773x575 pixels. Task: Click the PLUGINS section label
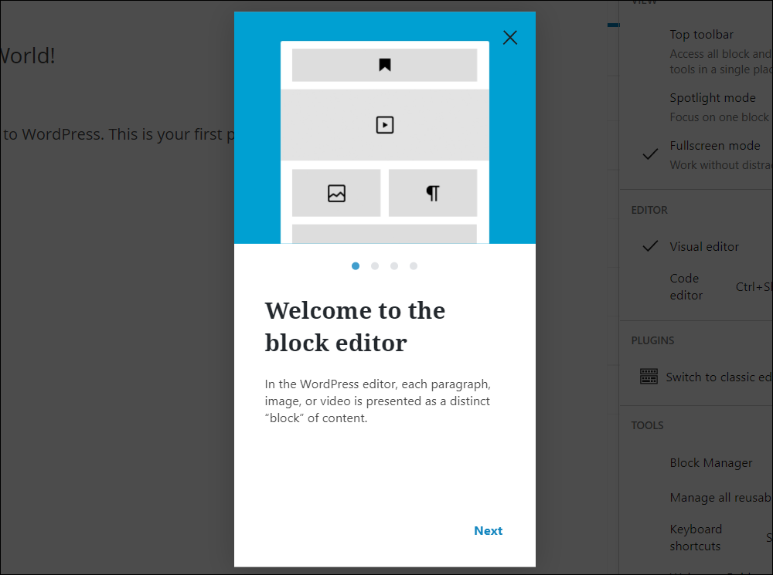click(x=652, y=340)
